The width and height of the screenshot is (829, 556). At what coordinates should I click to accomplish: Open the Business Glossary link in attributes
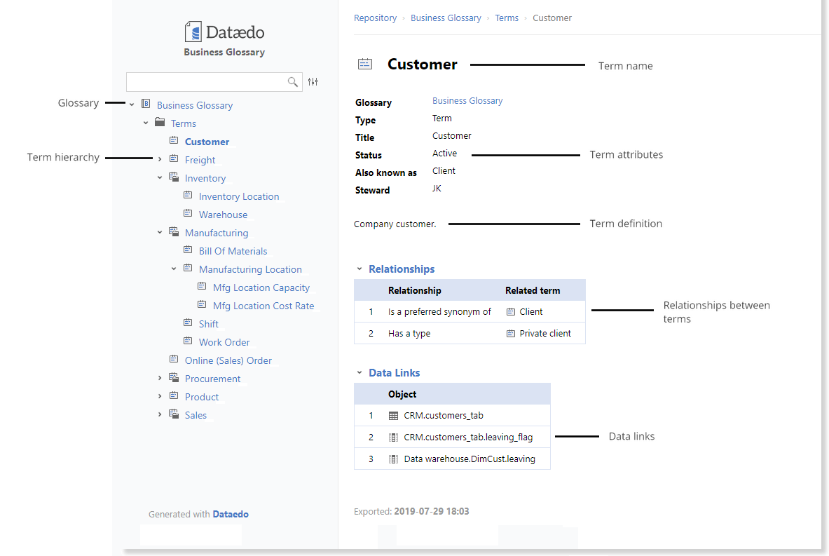(467, 101)
